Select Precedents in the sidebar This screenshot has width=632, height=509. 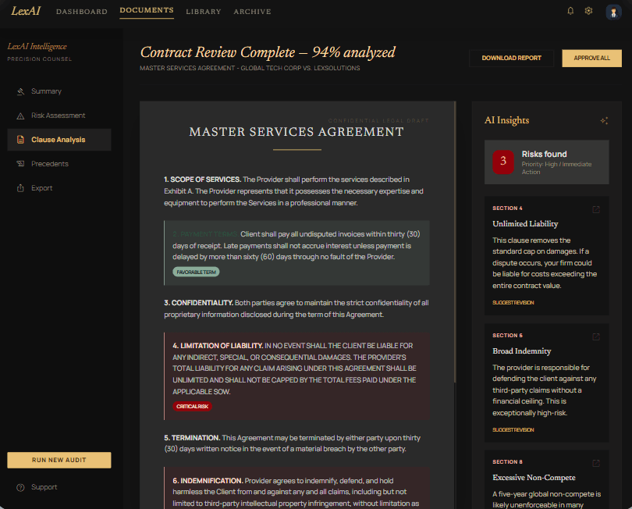pyautogui.click(x=50, y=164)
